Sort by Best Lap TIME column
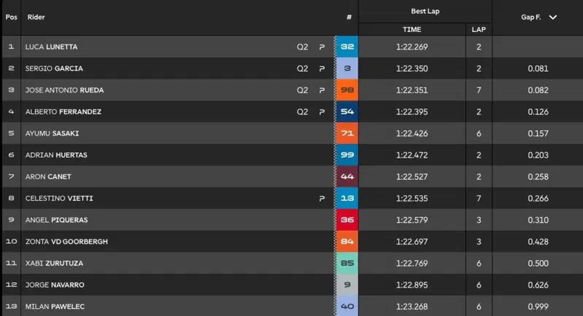This screenshot has width=583, height=316. (x=412, y=29)
